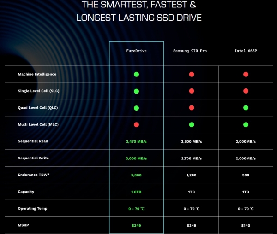Click Samsung 970 Pro's red Single Level Cell dot
The image size is (277, 234).
[x=191, y=91]
